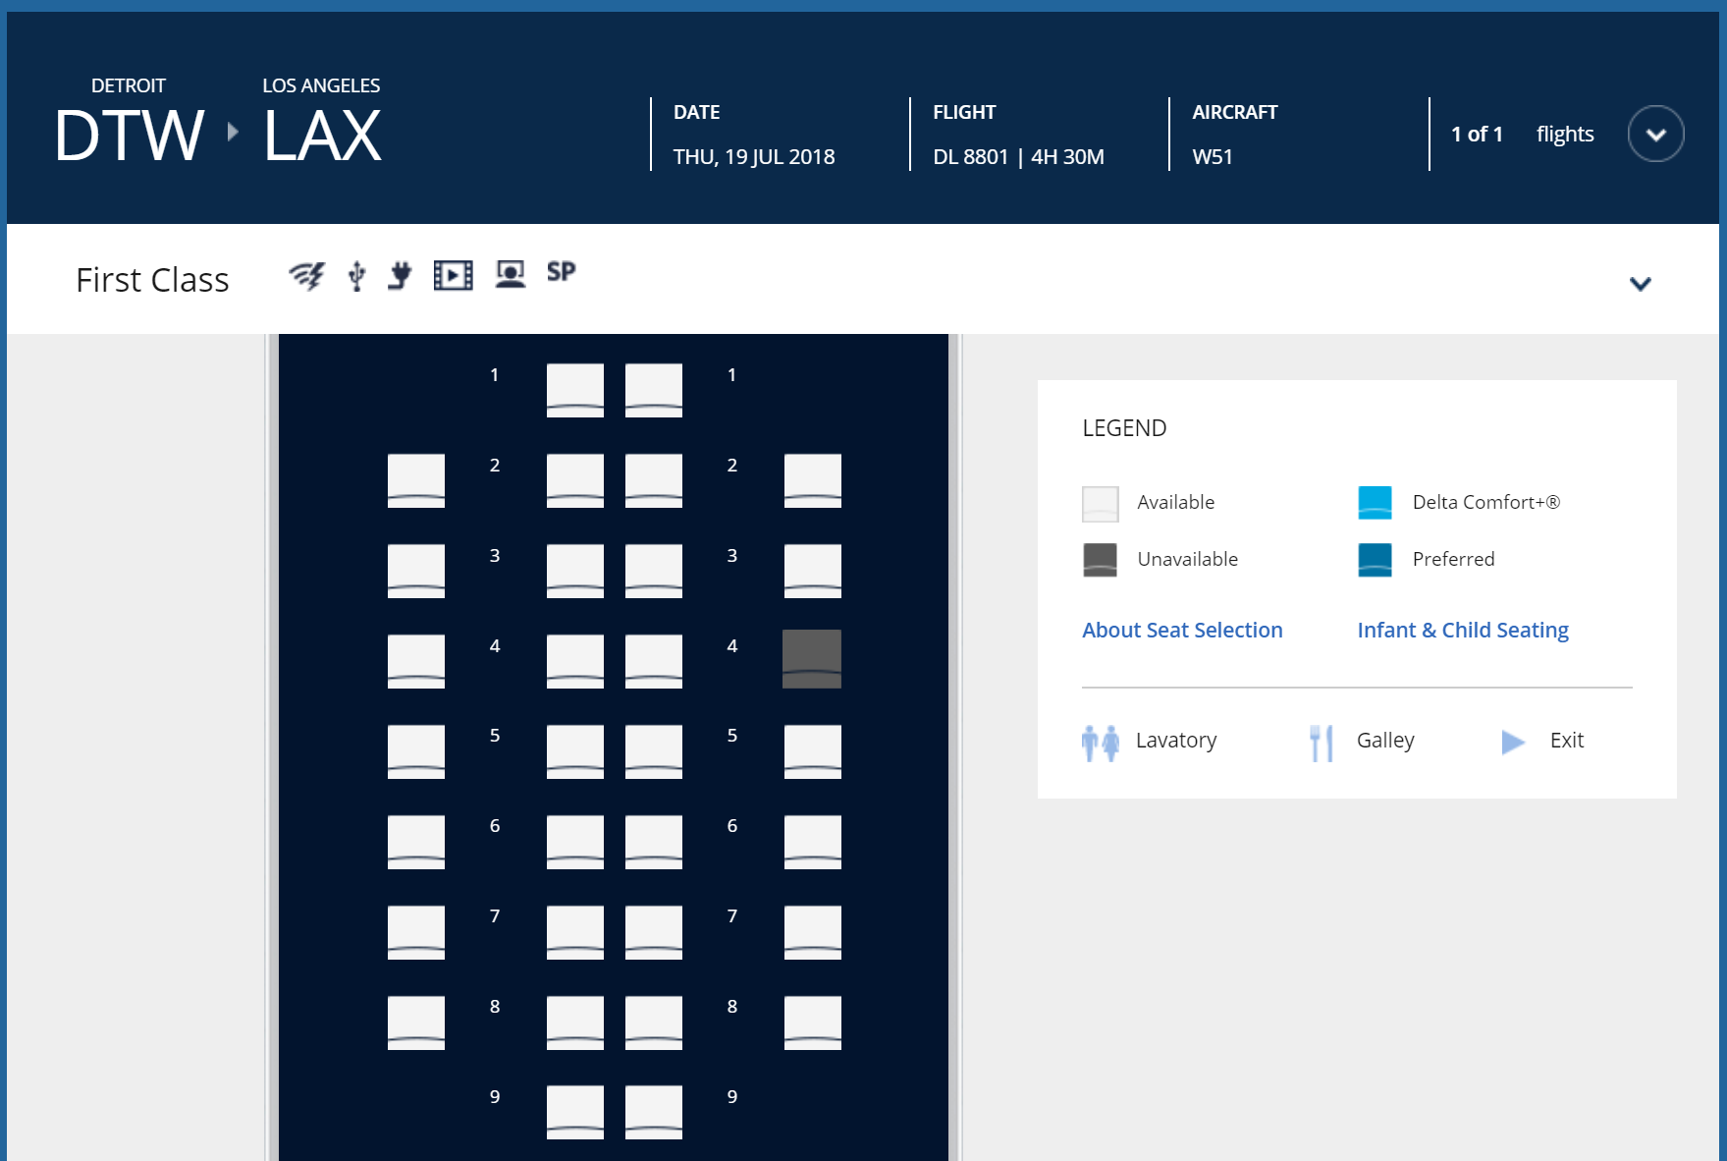The image size is (1727, 1161).
Task: Click the Delta Comfort+ color swatch
Action: pyautogui.click(x=1375, y=503)
